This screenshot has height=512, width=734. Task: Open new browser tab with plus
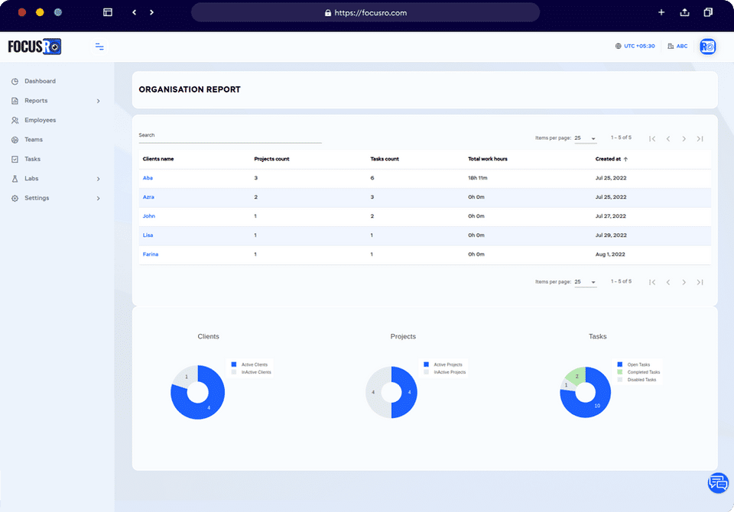(x=661, y=12)
